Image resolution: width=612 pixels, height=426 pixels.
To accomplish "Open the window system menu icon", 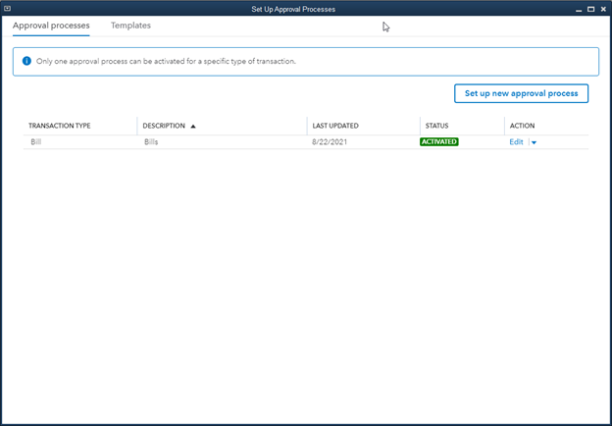I will (7, 9).
